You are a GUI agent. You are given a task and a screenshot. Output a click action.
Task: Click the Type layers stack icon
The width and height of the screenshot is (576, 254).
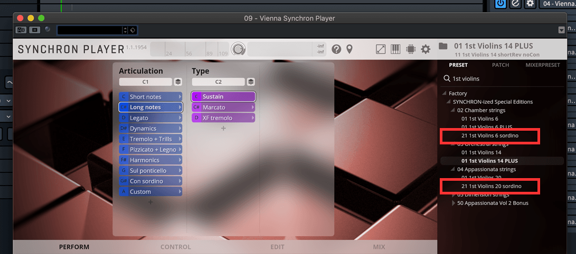pyautogui.click(x=251, y=82)
